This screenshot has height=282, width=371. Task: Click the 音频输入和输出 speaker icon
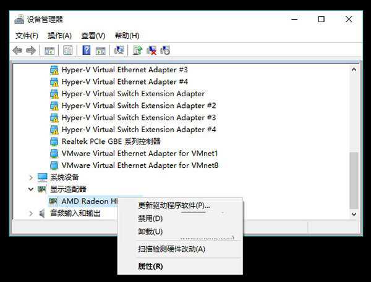(42, 214)
